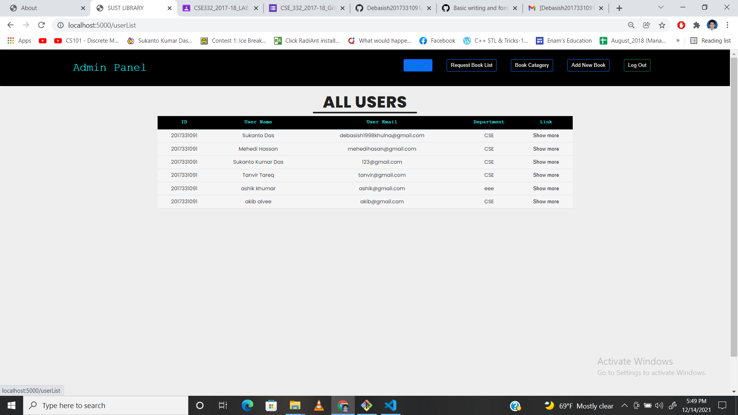
Task: Expand hidden bookmarks chevron
Action: 678,40
